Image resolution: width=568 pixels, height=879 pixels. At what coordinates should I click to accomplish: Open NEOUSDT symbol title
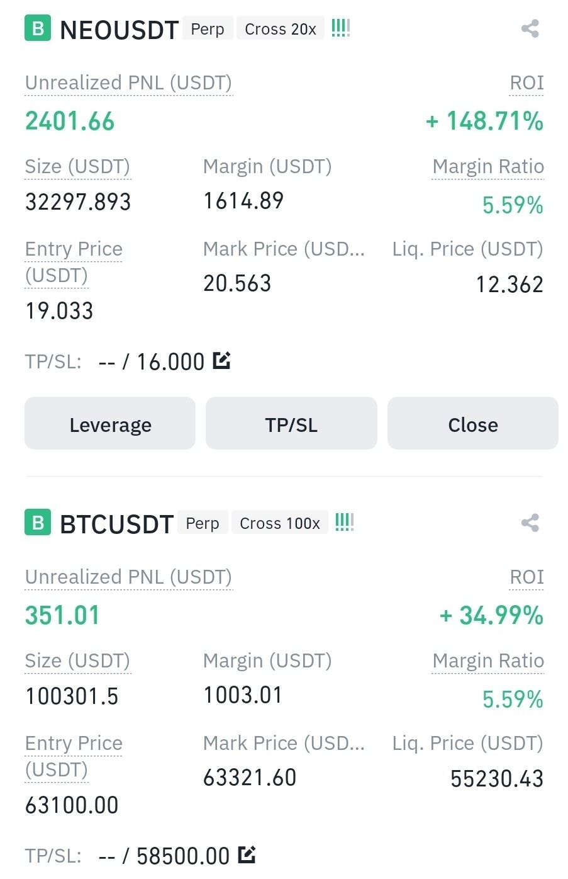(x=119, y=30)
